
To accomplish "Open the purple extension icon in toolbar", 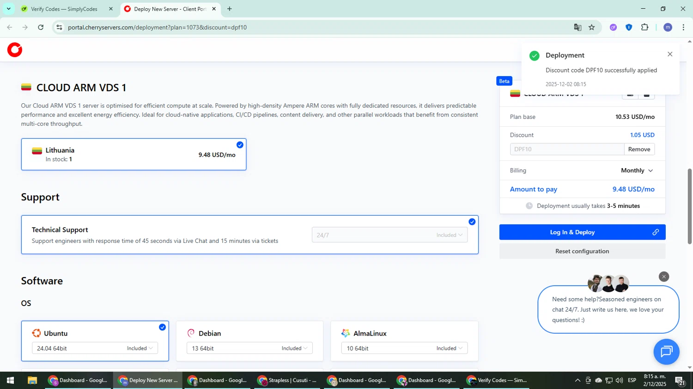I will [x=613, y=27].
